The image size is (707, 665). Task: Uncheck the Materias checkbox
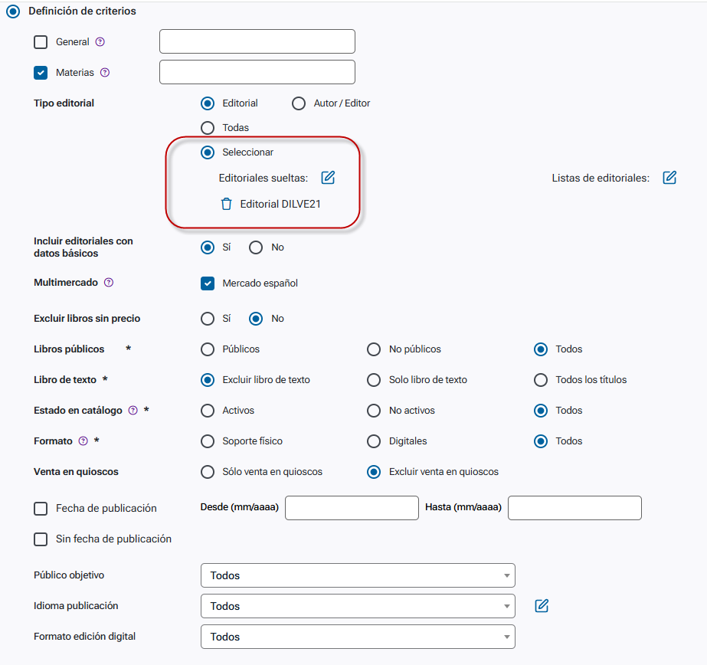(41, 73)
